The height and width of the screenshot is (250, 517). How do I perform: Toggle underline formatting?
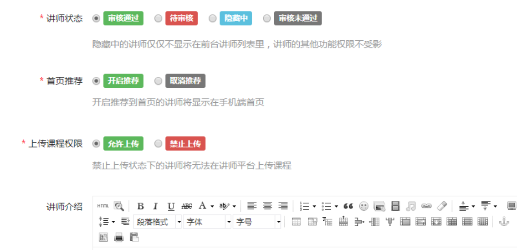(x=171, y=206)
